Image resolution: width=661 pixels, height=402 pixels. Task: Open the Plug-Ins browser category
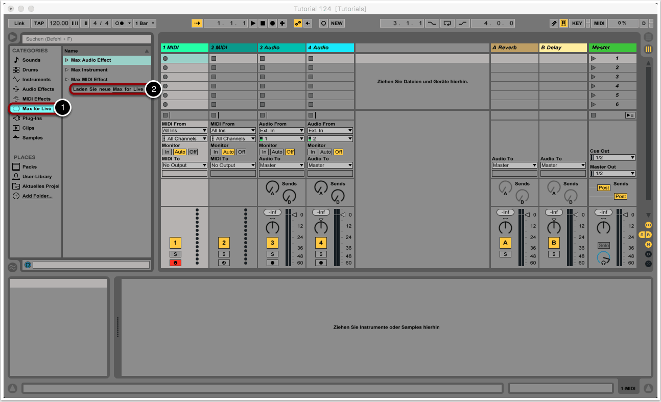(32, 118)
